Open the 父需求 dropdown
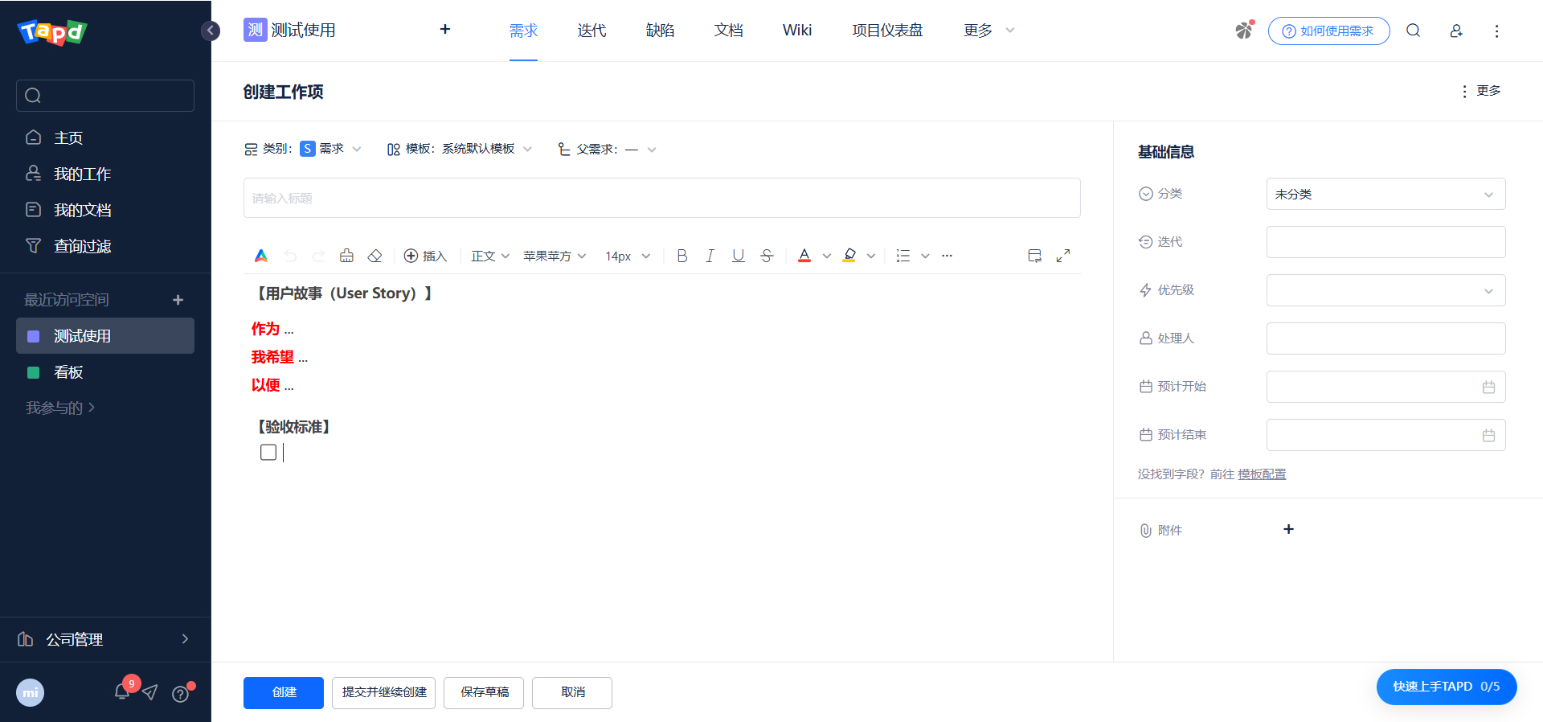This screenshot has width=1543, height=722. 641,149
